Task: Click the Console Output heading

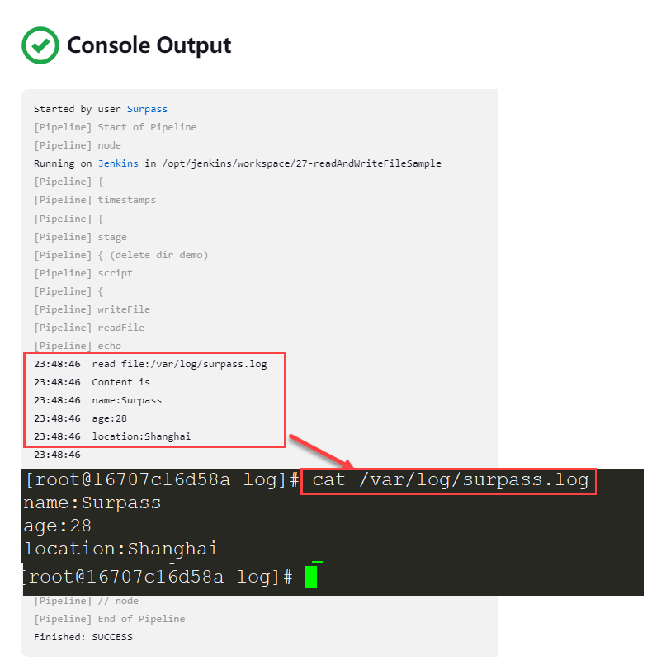Action: click(x=149, y=45)
